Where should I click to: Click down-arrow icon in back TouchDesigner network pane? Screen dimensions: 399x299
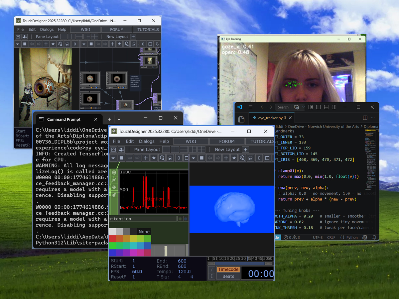tap(157, 44)
